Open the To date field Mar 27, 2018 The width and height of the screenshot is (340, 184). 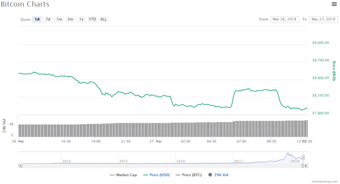[323, 19]
